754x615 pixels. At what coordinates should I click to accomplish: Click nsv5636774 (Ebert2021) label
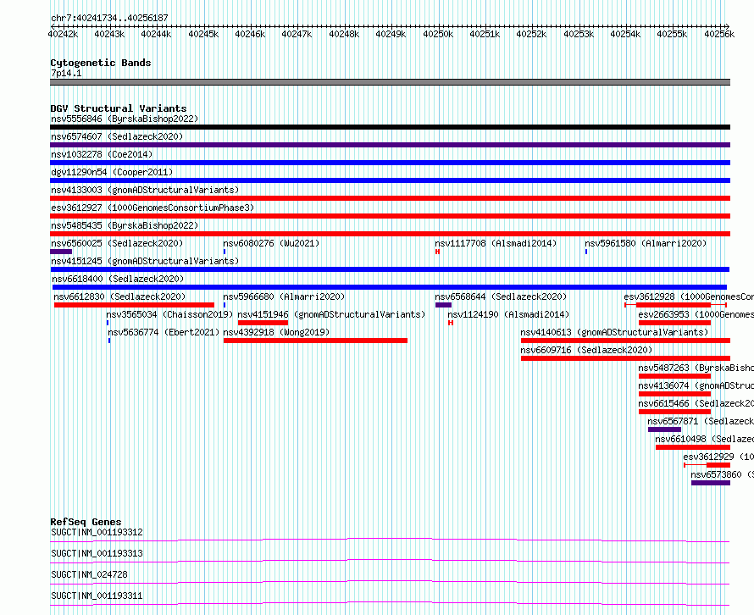pyautogui.click(x=164, y=332)
